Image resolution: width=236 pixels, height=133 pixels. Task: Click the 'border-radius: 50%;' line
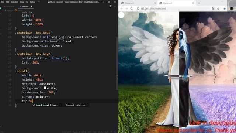(x=38, y=92)
